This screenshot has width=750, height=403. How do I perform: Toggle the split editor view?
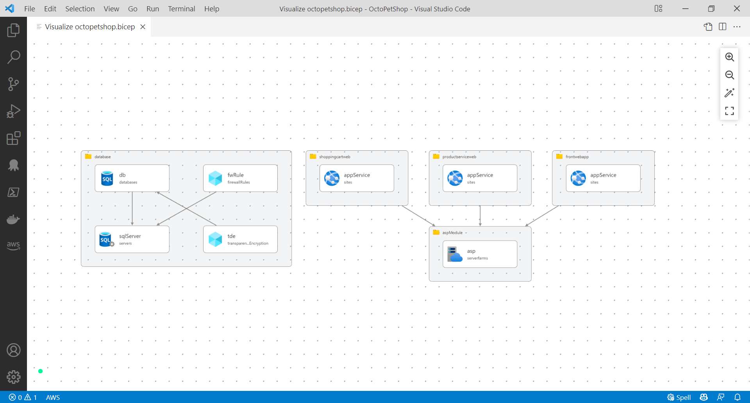pos(722,27)
